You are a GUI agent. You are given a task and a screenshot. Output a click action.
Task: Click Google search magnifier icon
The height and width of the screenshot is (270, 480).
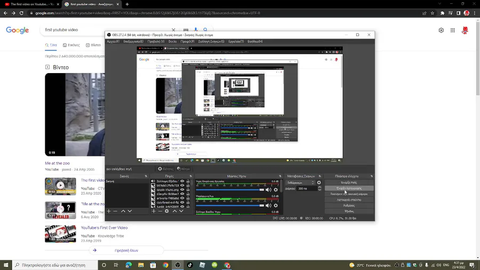pyautogui.click(x=205, y=30)
